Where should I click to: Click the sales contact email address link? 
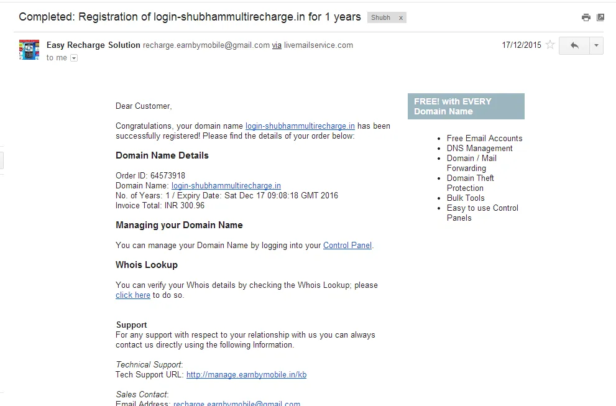(236, 403)
